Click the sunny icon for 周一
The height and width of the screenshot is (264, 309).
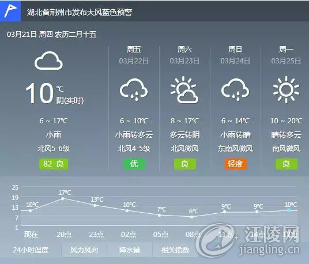286,90
